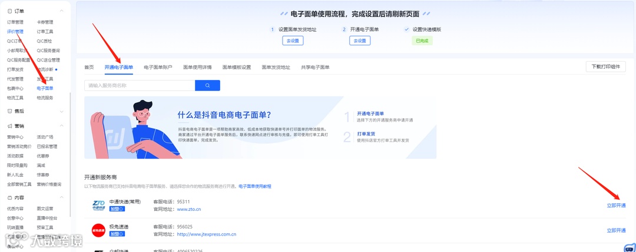Go to the 面单发货地址 tab
Viewport: 636px width, 252px height.
[x=276, y=67]
